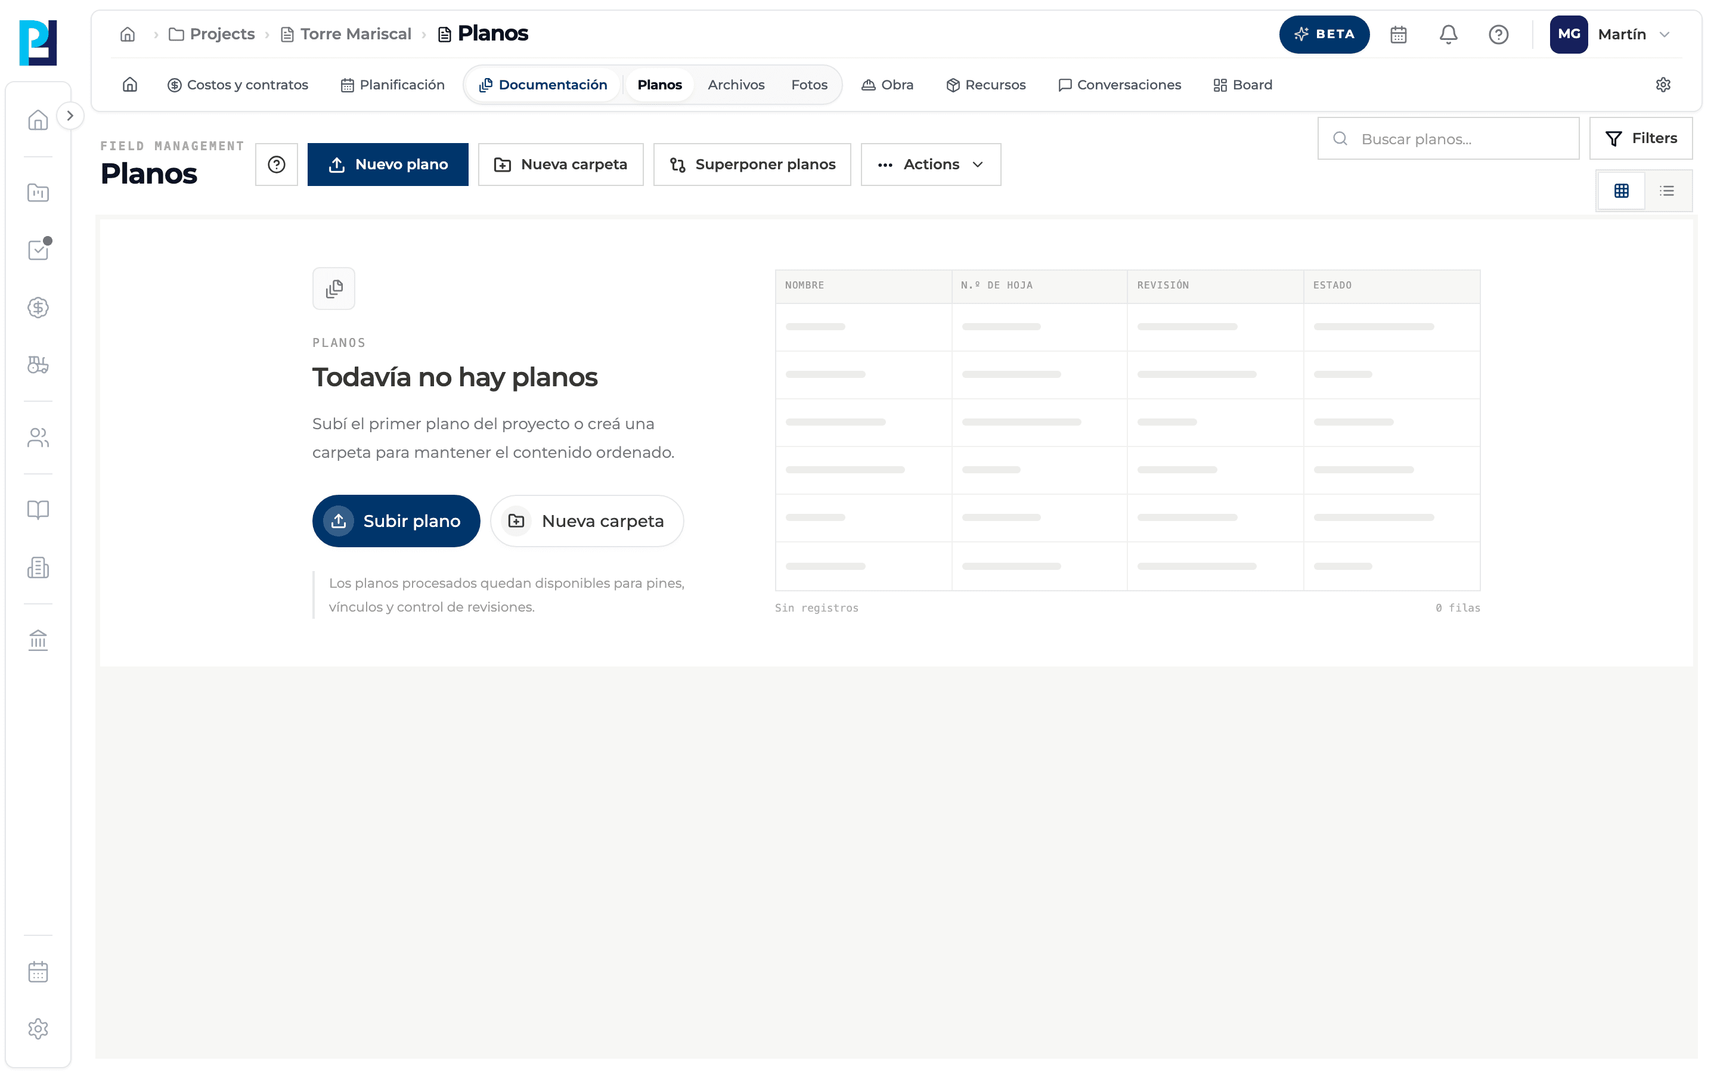The image size is (1717, 1073).
Task: Click the Nuevo plano button
Action: point(388,165)
